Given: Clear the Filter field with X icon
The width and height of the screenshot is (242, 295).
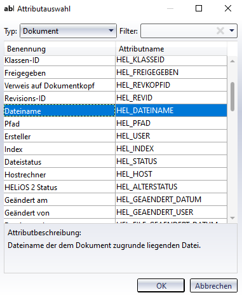Looking at the screenshot, I should [220, 31].
